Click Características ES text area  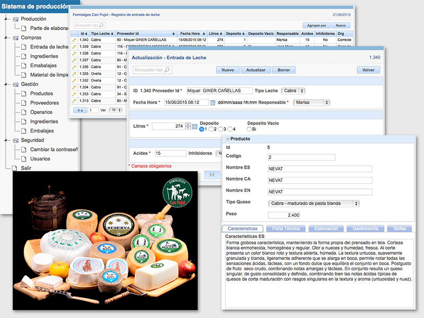(x=319, y=273)
